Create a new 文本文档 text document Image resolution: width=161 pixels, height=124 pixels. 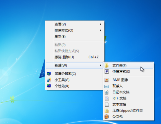[x=128, y=104]
